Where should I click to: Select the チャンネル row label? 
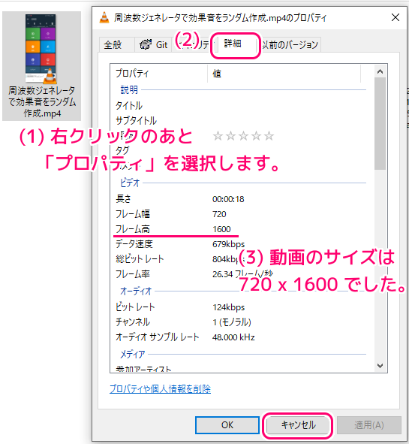coord(133,322)
